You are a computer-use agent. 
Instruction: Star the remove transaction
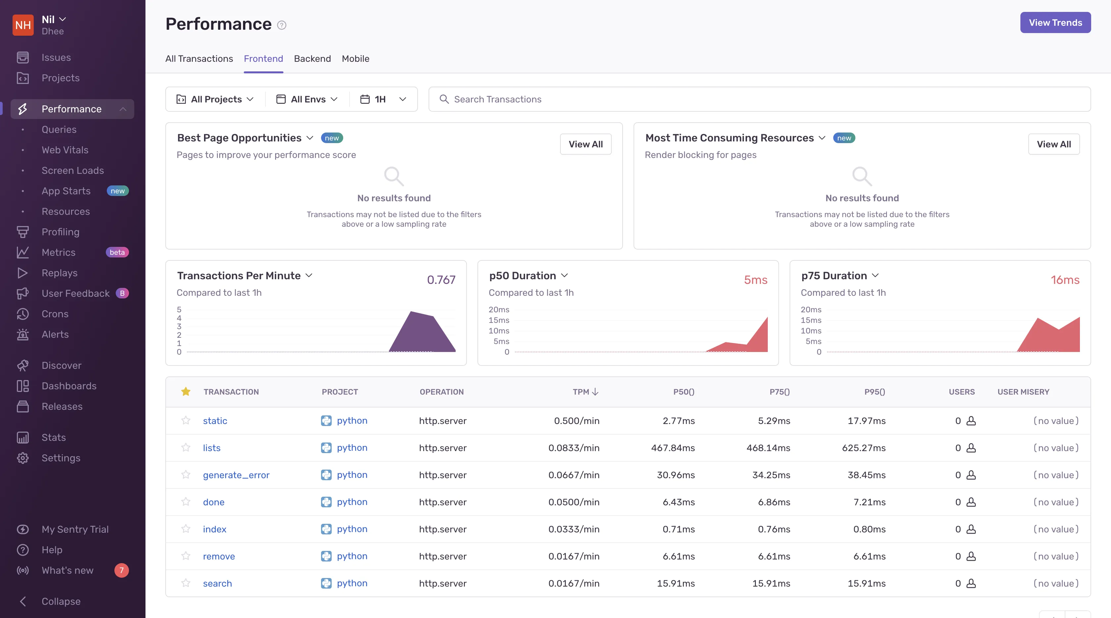186,556
